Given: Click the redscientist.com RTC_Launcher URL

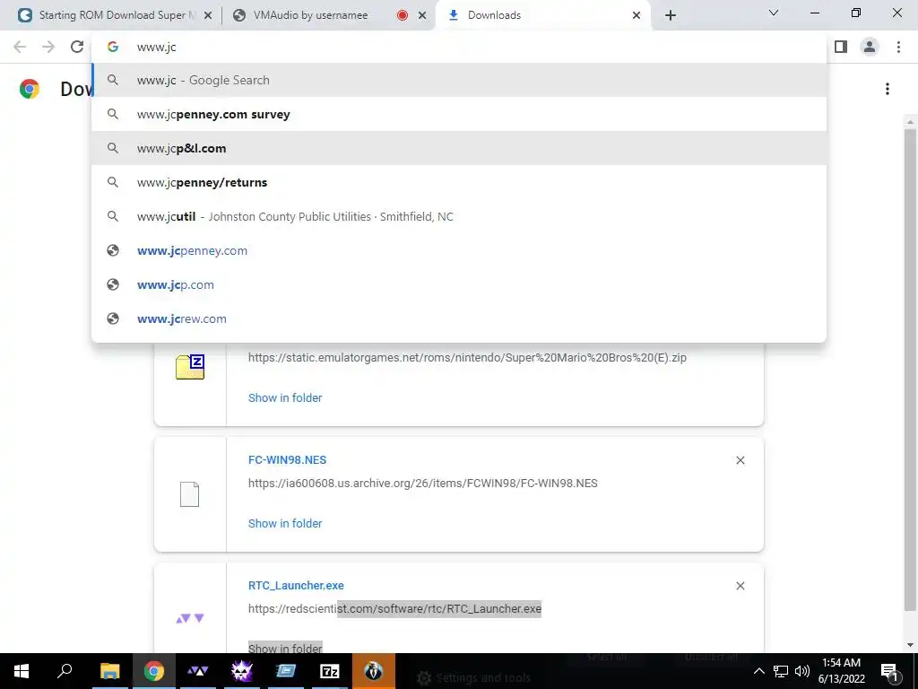Looking at the screenshot, I should 394,609.
